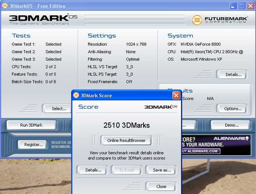Start the benchmark with Run 3DMark

(x=32, y=125)
